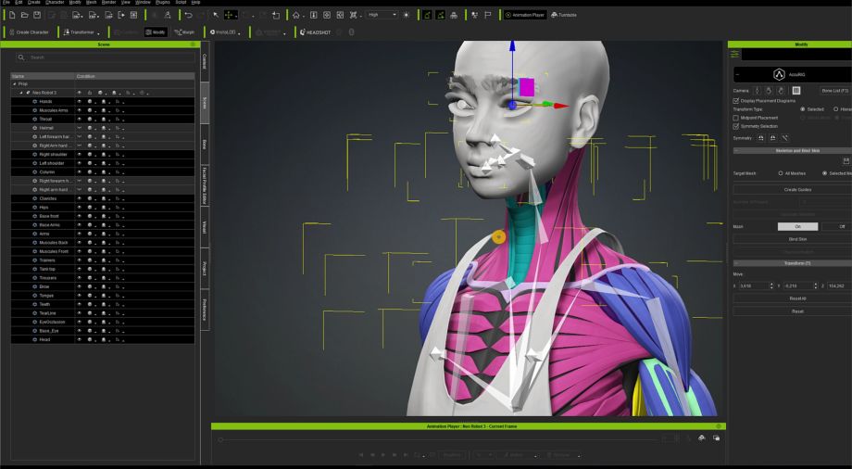Screen dimensions: 852x469
Task: Click the orange bone joint marker on neck
Action: point(499,236)
